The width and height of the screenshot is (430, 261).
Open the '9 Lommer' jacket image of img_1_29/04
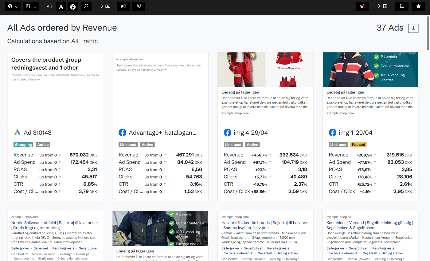[x=370, y=69]
